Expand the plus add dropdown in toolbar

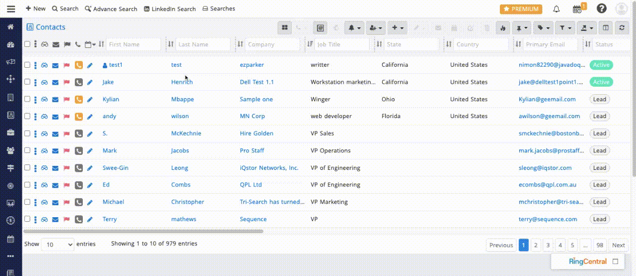point(398,28)
